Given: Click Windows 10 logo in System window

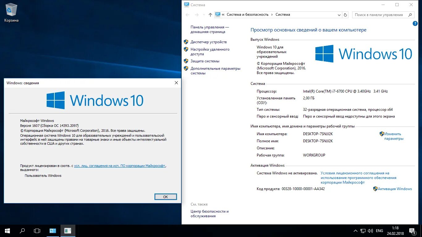Looking at the screenshot, I should (364, 54).
